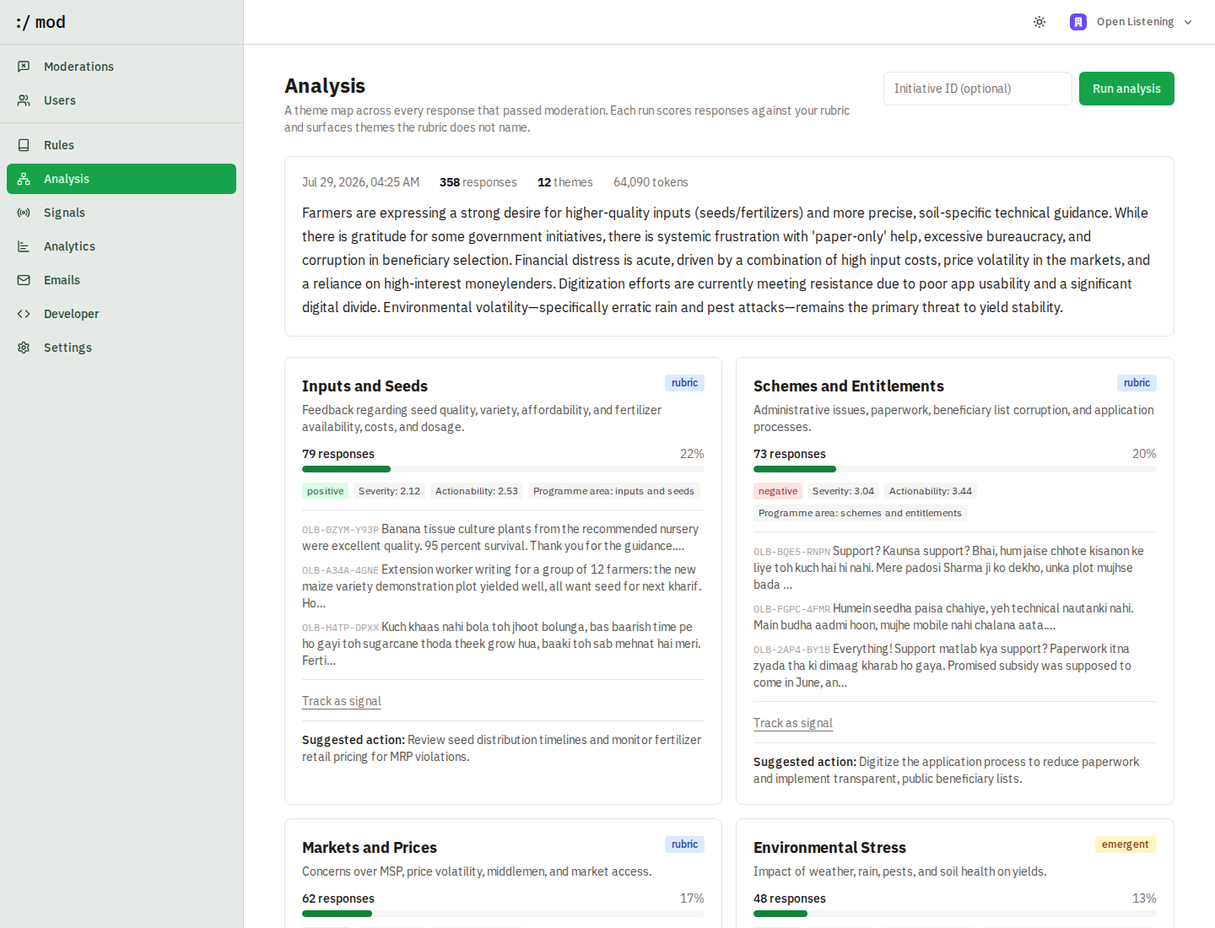Select the Signals menu item
The image size is (1215, 928).
click(121, 213)
